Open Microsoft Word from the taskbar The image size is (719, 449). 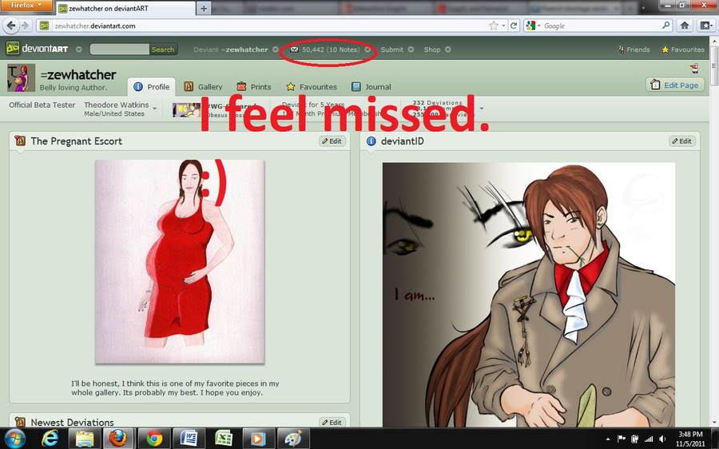click(x=189, y=439)
